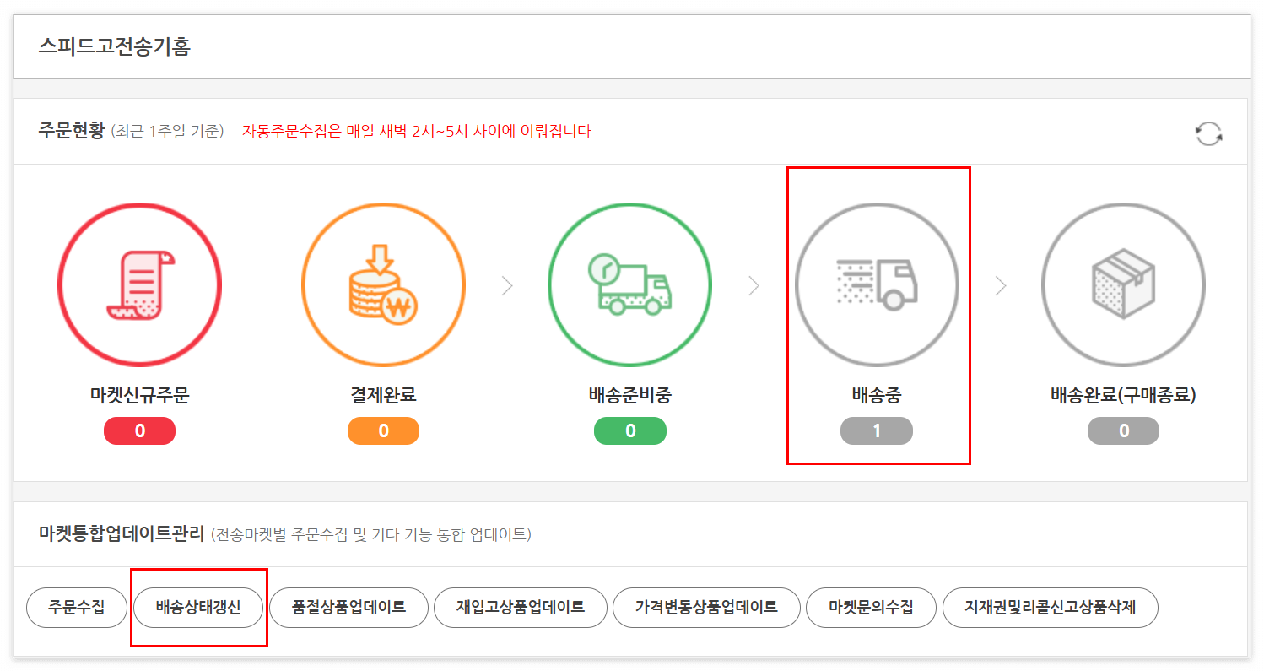Click the 배송준비중 truck icon
The image size is (1264, 671).
point(629,284)
